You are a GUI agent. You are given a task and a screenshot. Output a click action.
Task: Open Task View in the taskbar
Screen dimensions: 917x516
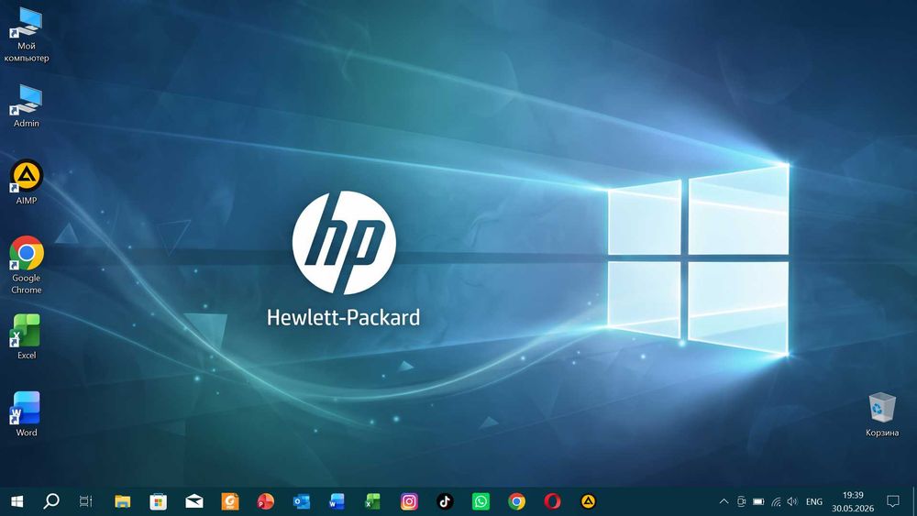[85, 501]
